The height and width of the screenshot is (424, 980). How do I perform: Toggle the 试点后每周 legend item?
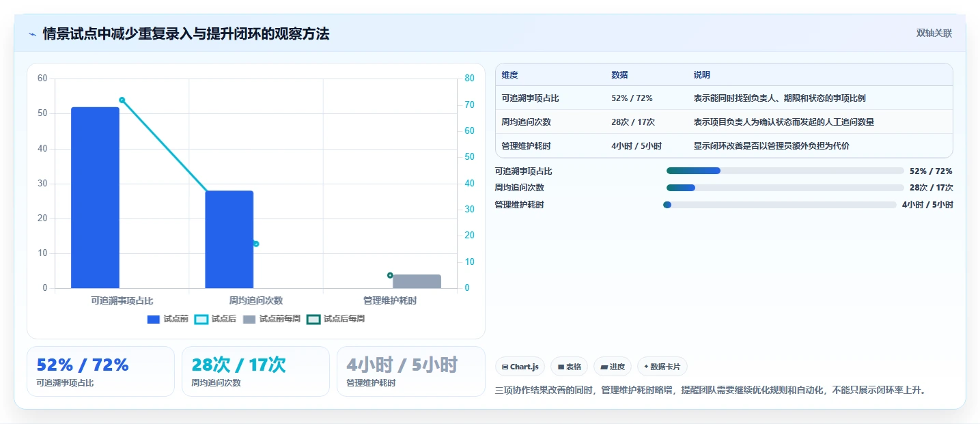(x=336, y=319)
